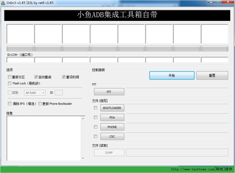Click the PDA file path field
This screenshot has height=173, width=235.
coord(177,117)
